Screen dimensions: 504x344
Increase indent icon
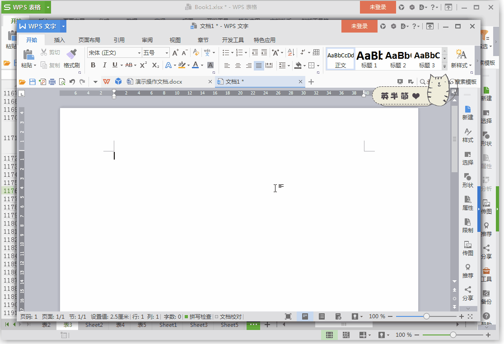coord(264,52)
